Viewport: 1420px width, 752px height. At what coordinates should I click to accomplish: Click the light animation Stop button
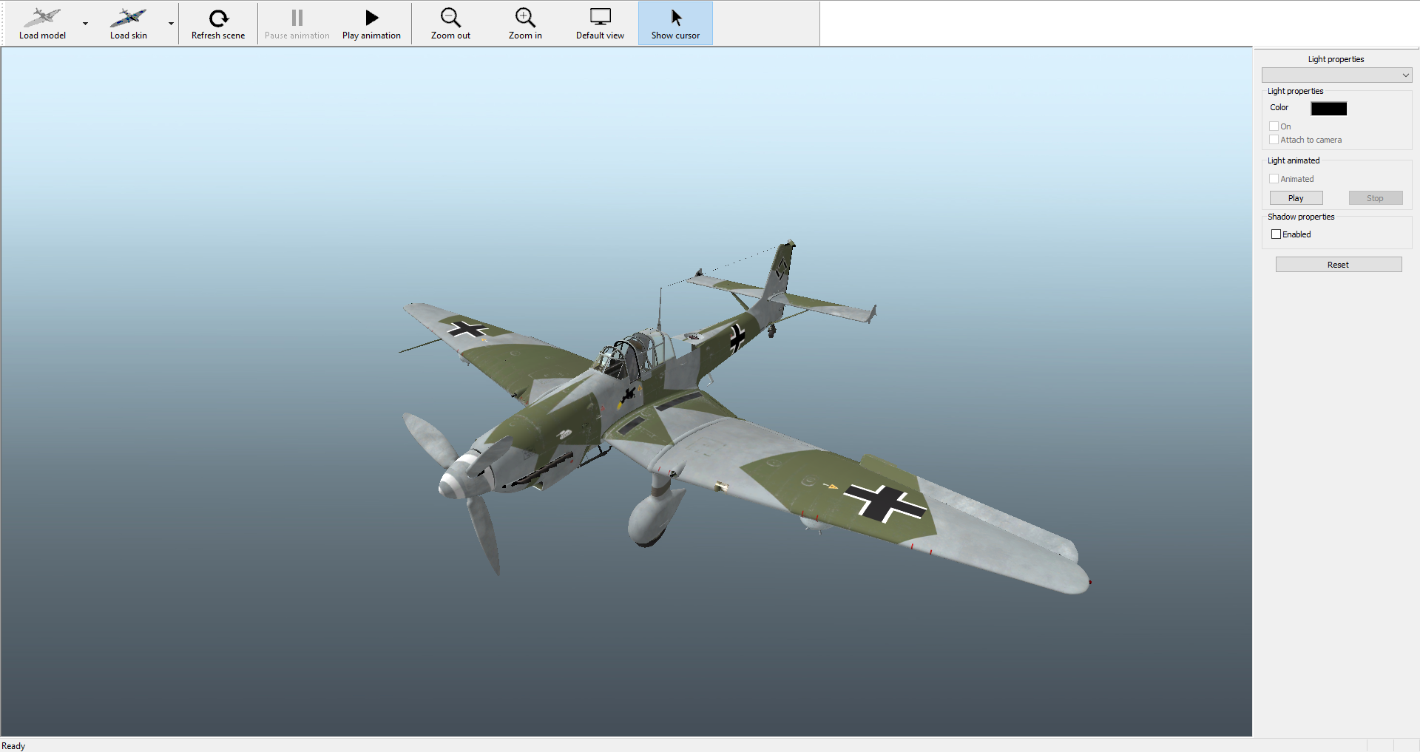pos(1375,198)
